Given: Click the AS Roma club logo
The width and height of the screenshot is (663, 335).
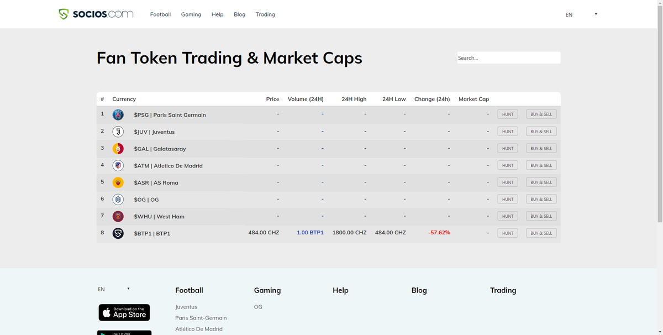Looking at the screenshot, I should click(x=118, y=182).
